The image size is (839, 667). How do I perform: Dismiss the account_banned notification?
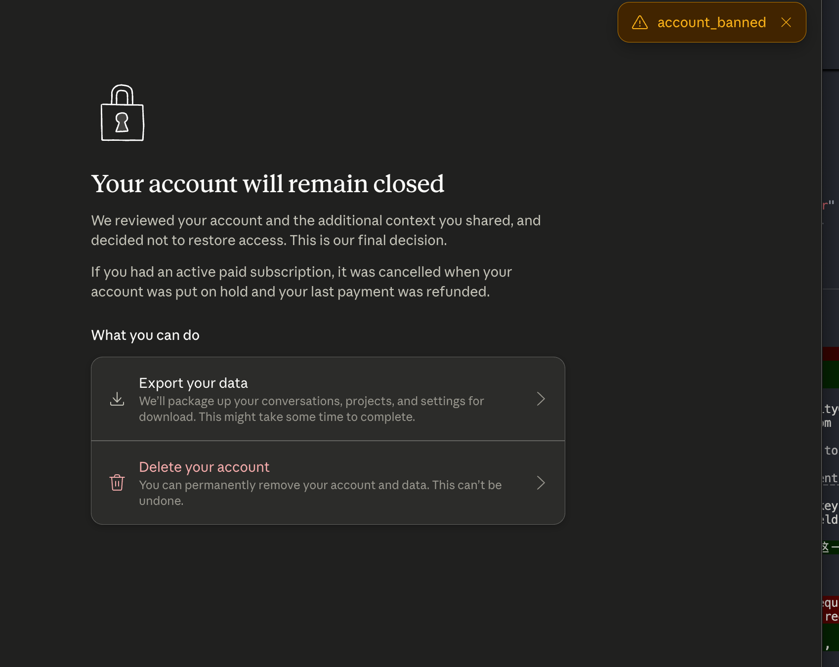click(786, 22)
